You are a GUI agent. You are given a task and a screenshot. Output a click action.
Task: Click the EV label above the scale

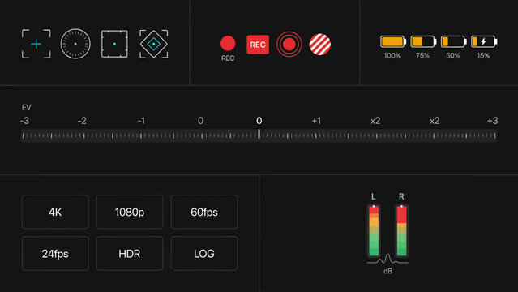pos(27,108)
